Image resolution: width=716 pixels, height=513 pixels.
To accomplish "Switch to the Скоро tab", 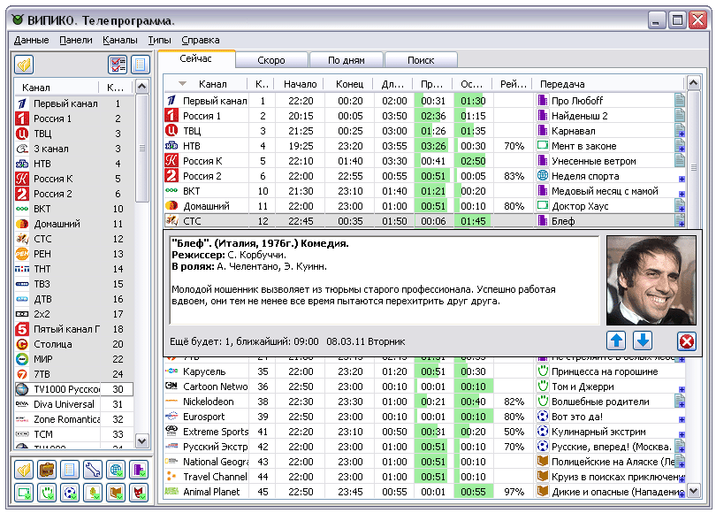I will (x=271, y=60).
